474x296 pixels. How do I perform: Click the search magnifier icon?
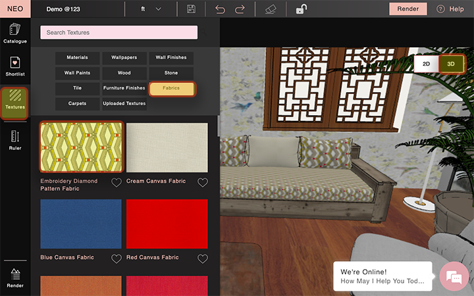click(x=204, y=32)
